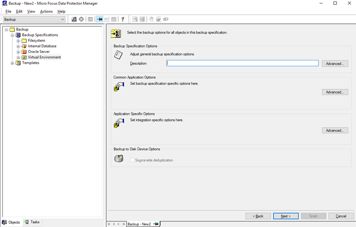Viewport: 356px width, 227px height.
Task: Click the results area toolbar icon
Action: click(x=107, y=19)
